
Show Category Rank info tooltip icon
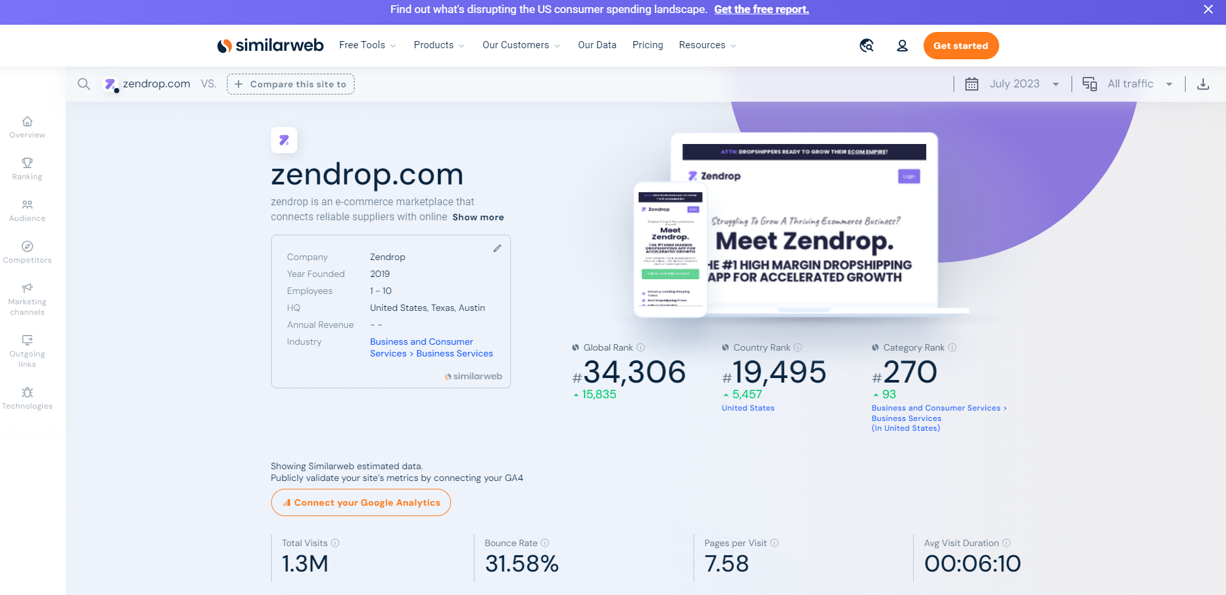point(952,347)
